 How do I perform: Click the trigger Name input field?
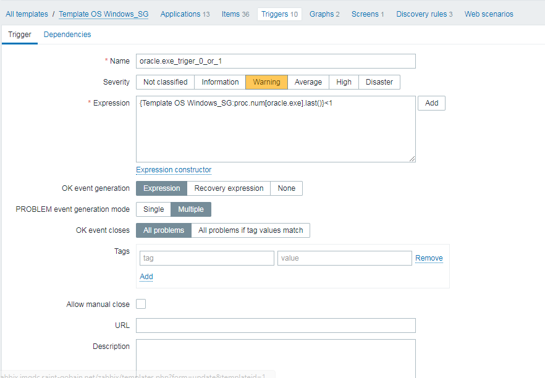pos(276,61)
